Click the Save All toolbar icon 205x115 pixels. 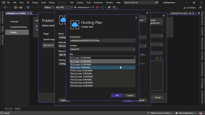pos(28,7)
